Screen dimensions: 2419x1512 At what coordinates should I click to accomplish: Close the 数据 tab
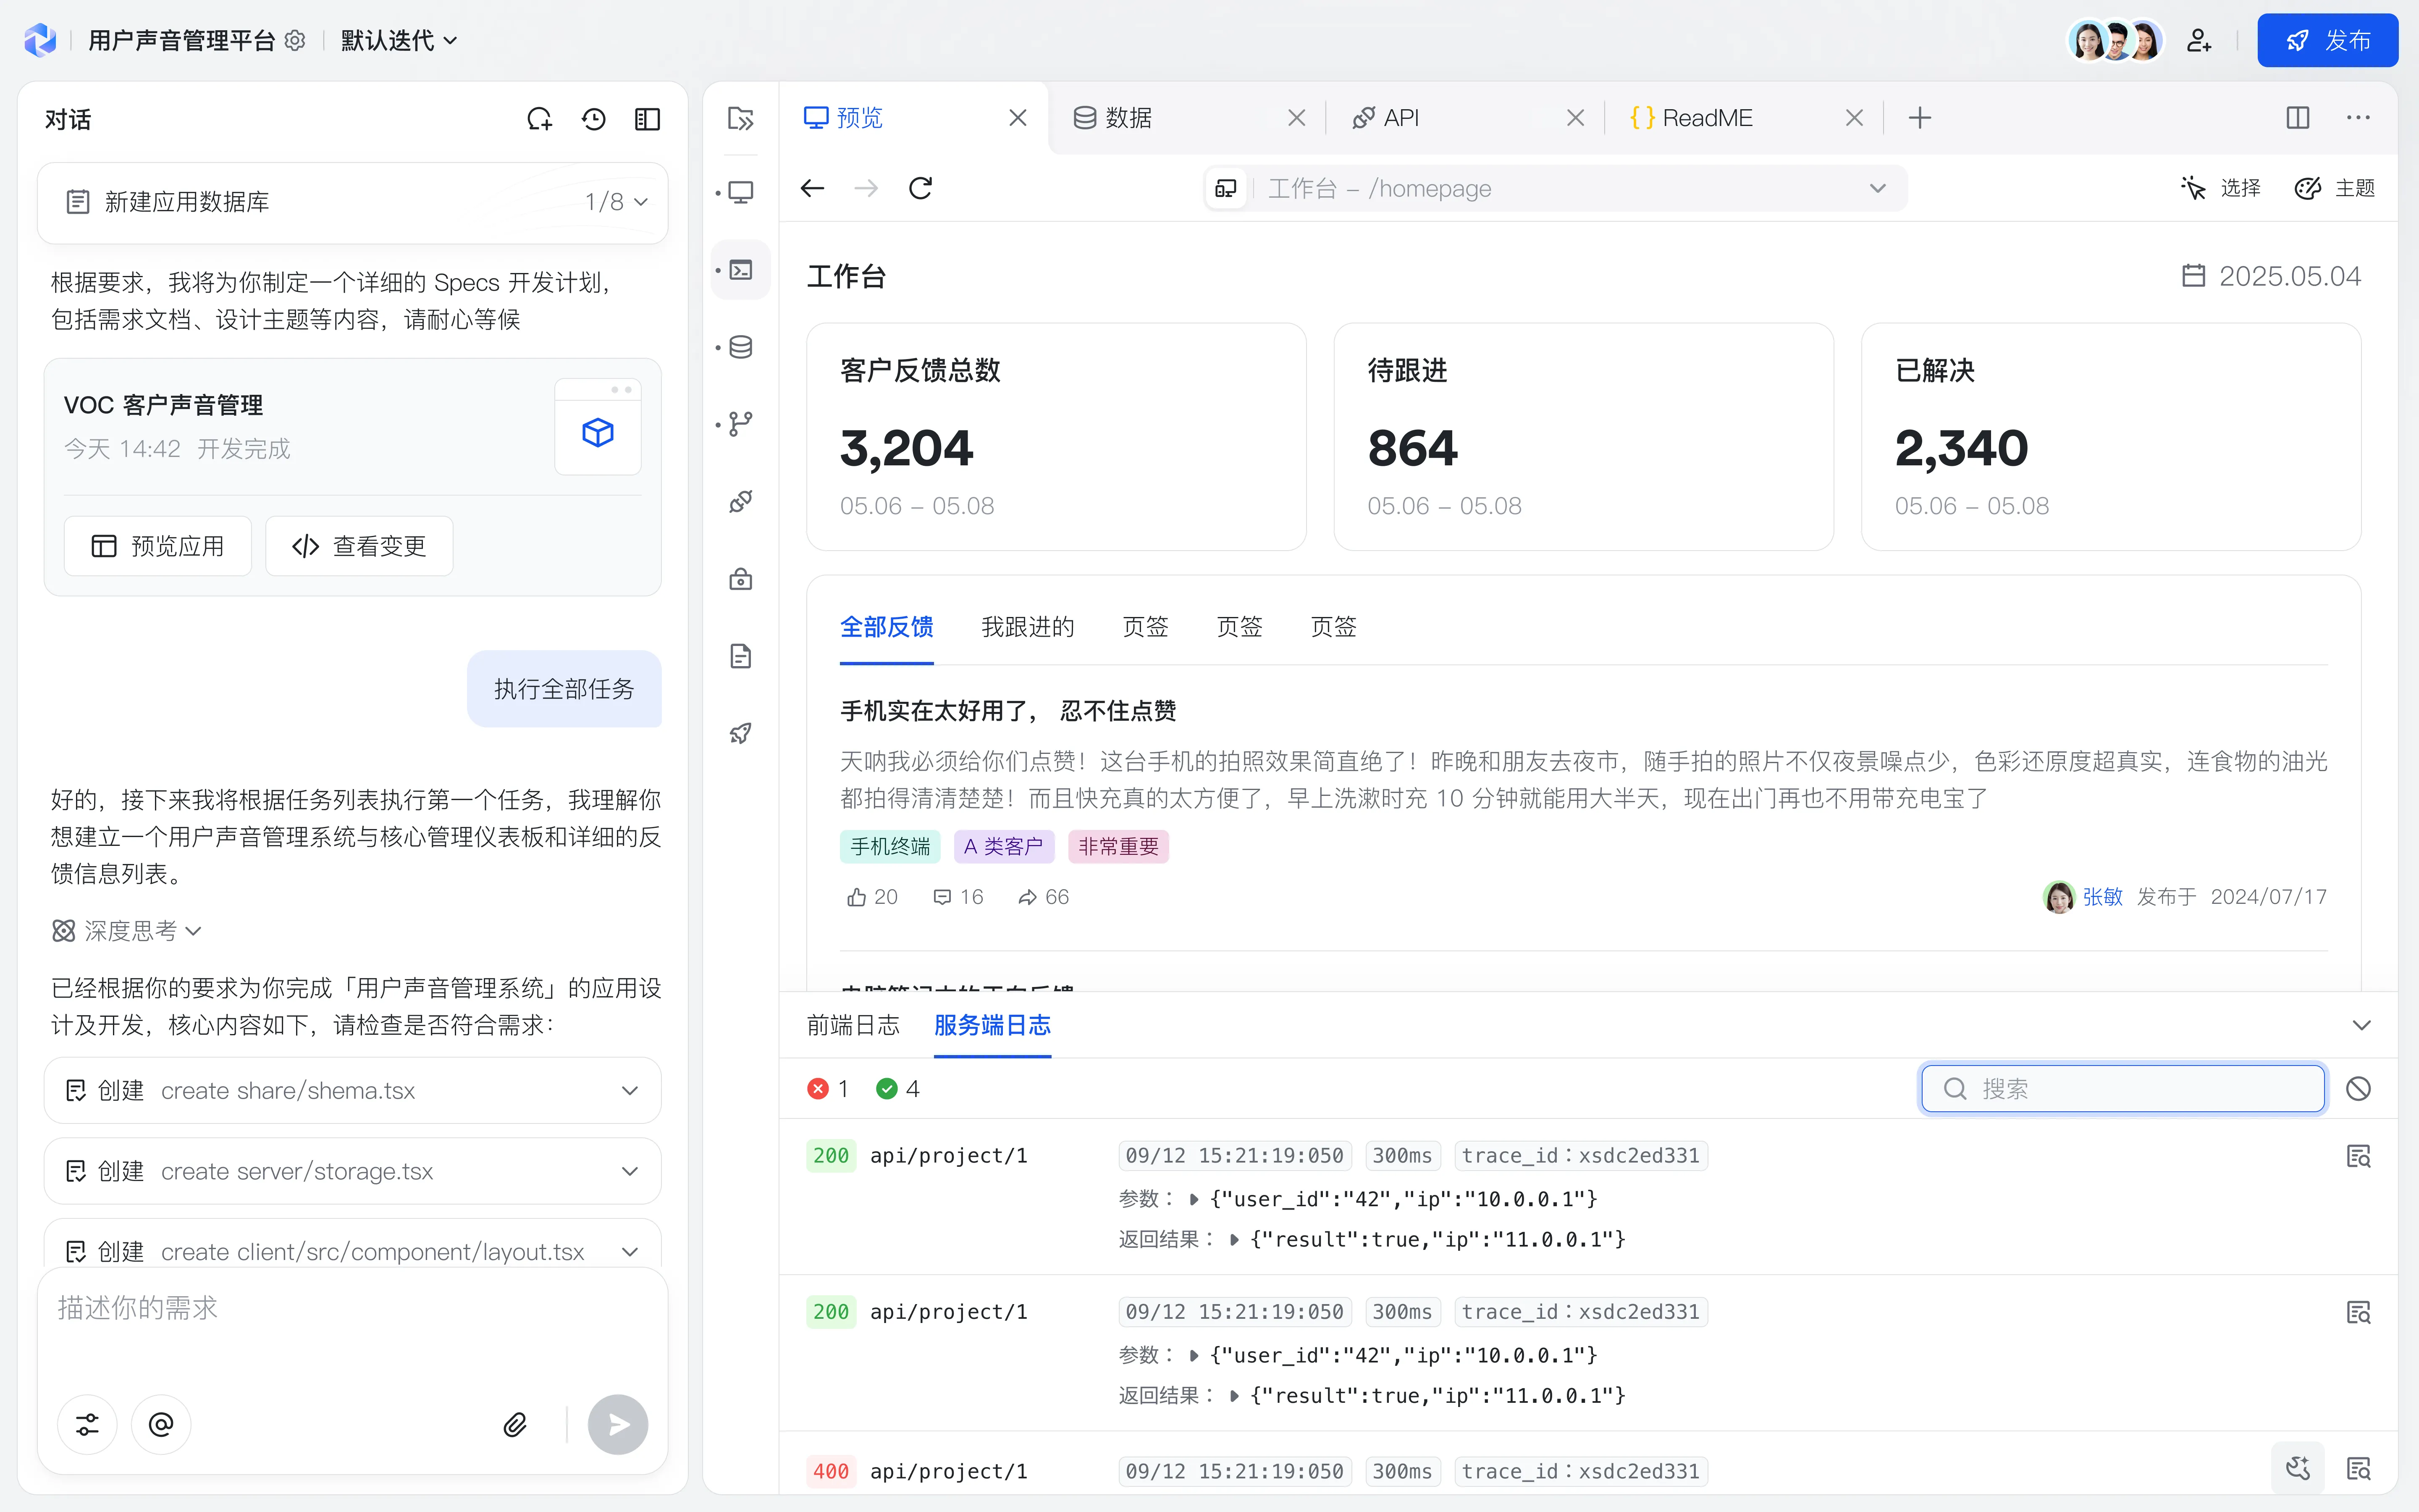[1296, 118]
